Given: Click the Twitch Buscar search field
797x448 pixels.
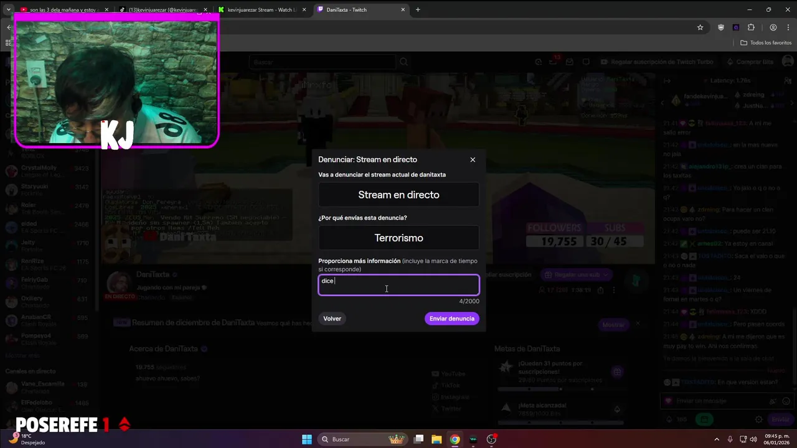Looking at the screenshot, I should coord(323,62).
